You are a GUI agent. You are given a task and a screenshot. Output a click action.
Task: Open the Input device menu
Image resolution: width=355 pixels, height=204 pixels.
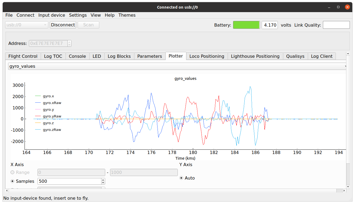pyautogui.click(x=52, y=15)
